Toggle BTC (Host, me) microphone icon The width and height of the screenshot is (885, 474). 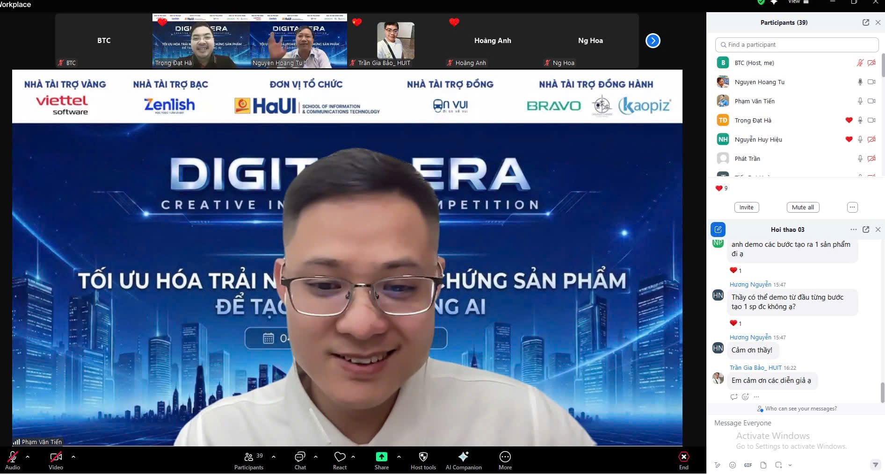coord(860,63)
